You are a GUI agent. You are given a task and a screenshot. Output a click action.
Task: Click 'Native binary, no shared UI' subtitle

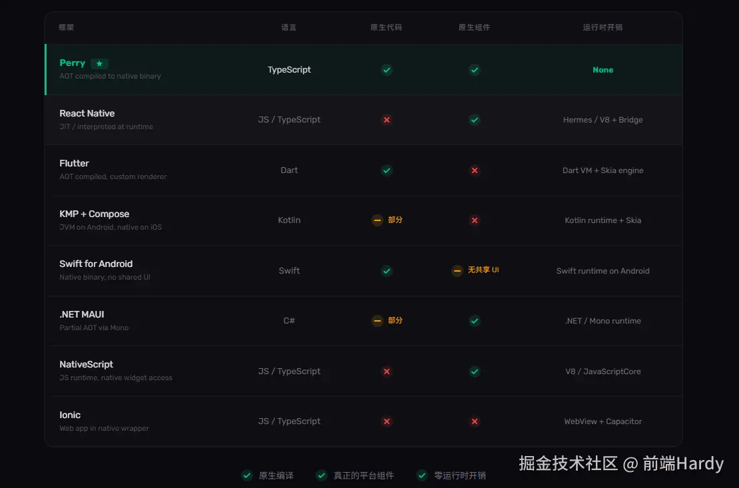(105, 277)
